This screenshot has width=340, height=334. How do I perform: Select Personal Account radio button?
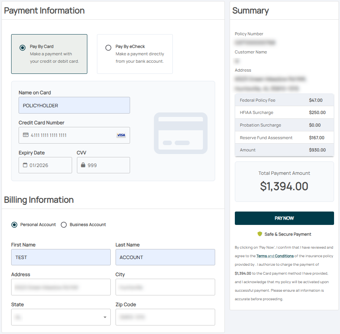pos(14,225)
